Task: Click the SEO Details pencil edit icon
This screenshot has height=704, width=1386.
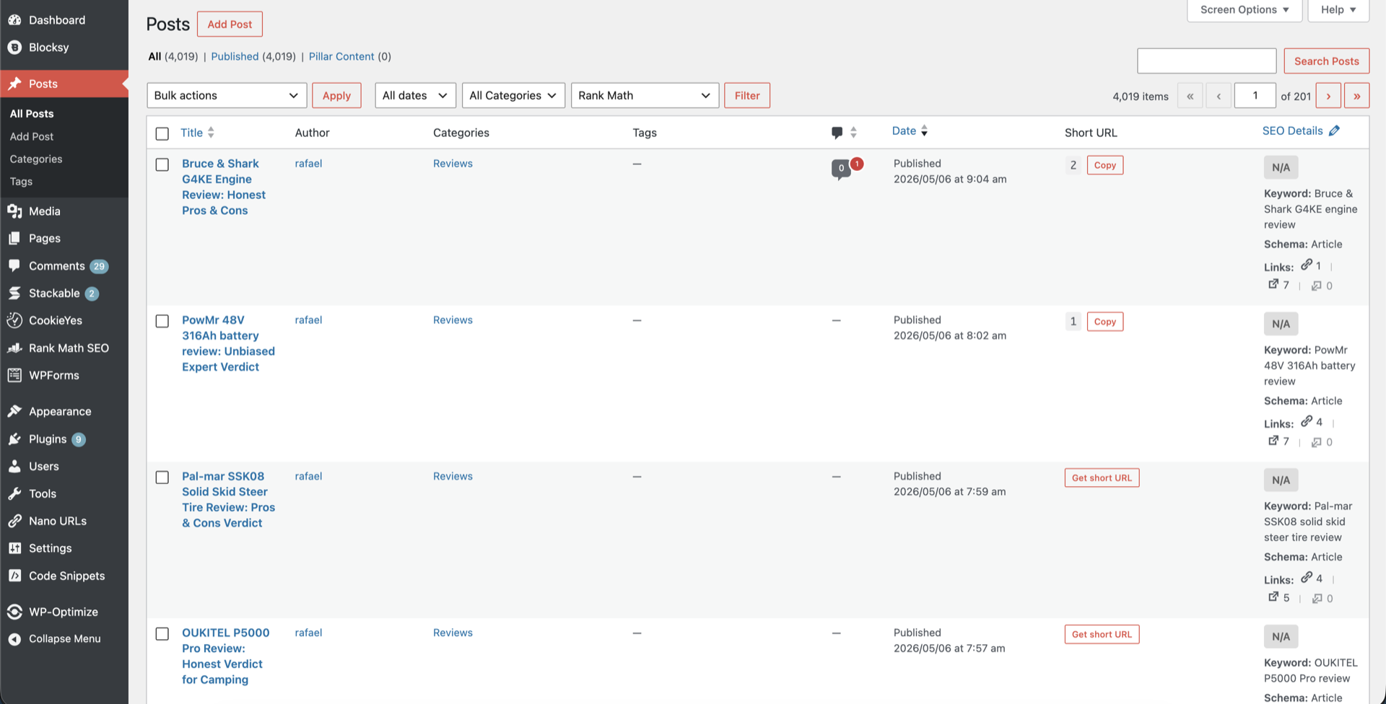Action: pyautogui.click(x=1334, y=131)
